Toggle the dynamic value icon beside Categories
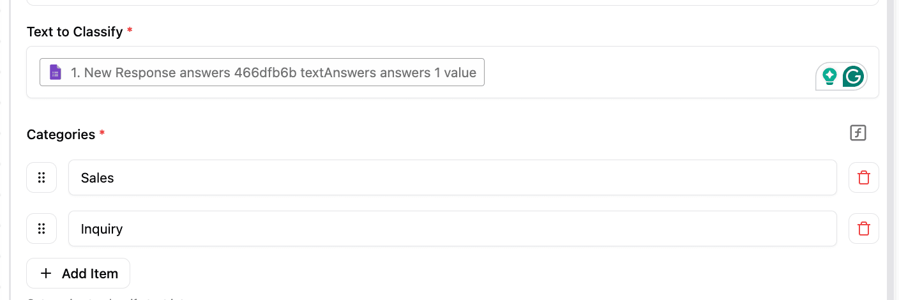This screenshot has height=300, width=899. (x=858, y=133)
